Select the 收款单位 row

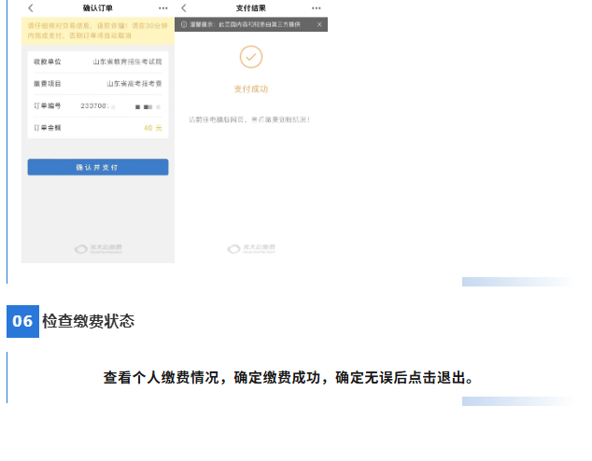click(97, 62)
